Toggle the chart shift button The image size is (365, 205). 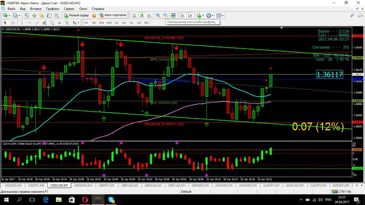click(190, 15)
